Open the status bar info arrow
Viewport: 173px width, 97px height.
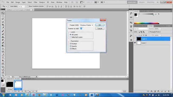pyautogui.click(x=36, y=77)
